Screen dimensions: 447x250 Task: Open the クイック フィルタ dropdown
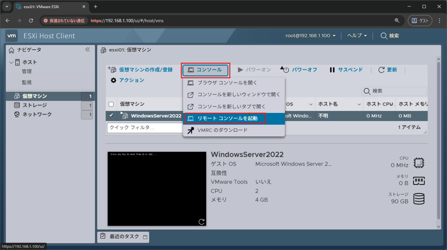(146, 127)
